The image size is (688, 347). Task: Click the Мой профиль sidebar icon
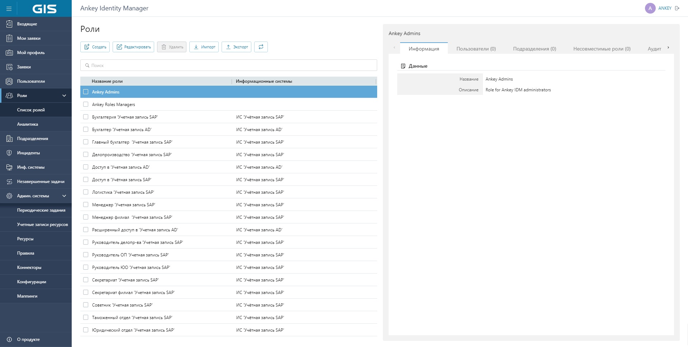coord(9,53)
